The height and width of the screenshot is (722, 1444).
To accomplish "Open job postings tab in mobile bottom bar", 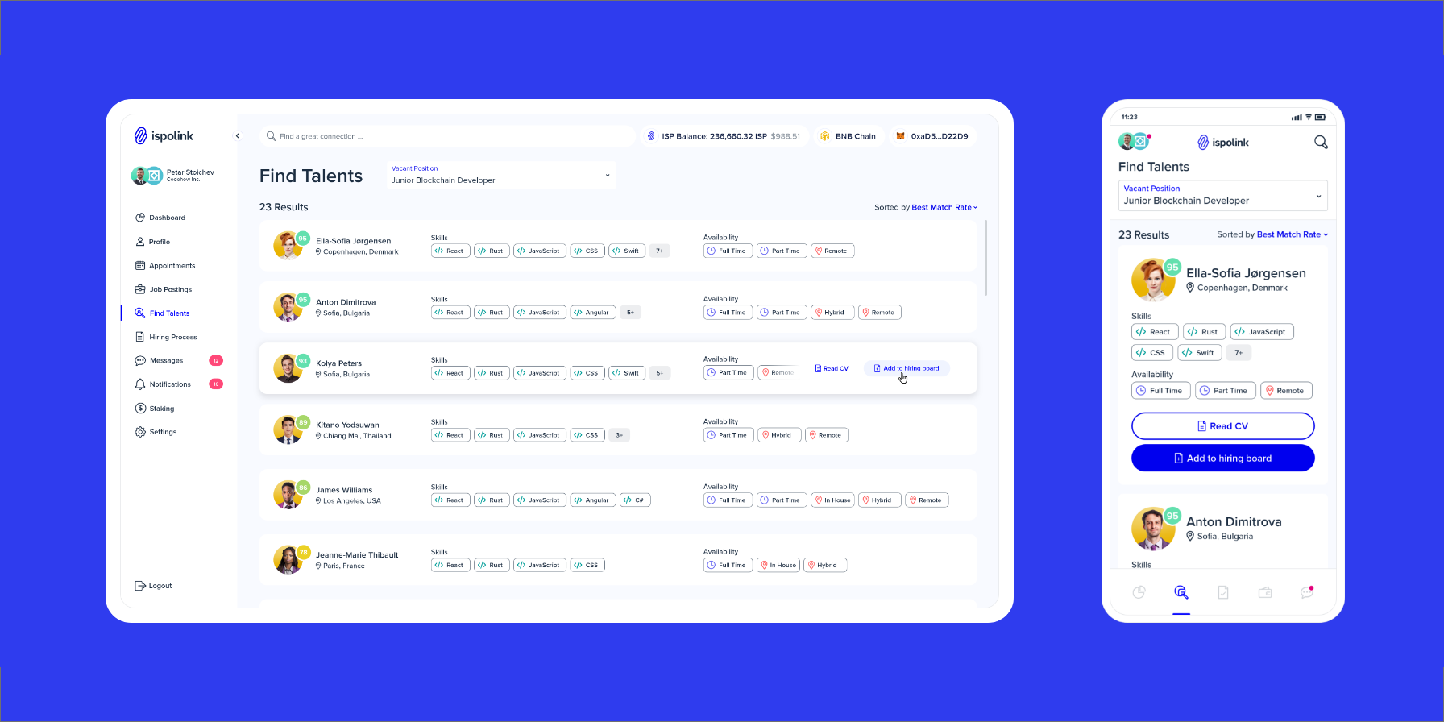I will point(1265,592).
